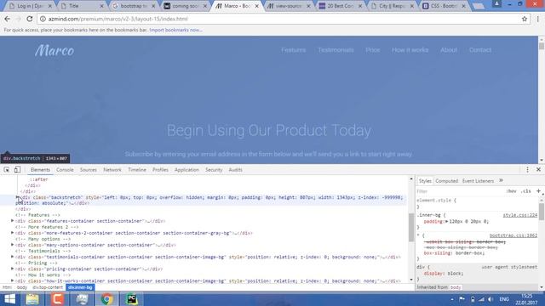Screen dimensions: 545x306
Task: Open the About nav link
Action: pyautogui.click(x=449, y=50)
